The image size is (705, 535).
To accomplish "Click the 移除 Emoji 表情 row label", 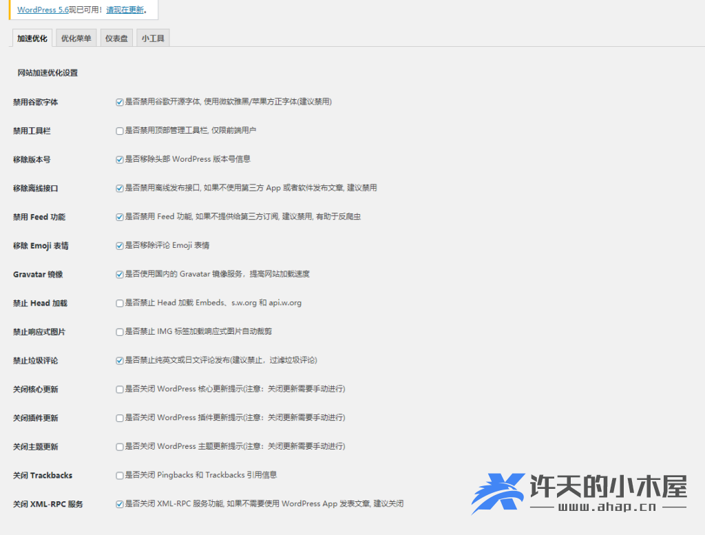I will 41,246.
